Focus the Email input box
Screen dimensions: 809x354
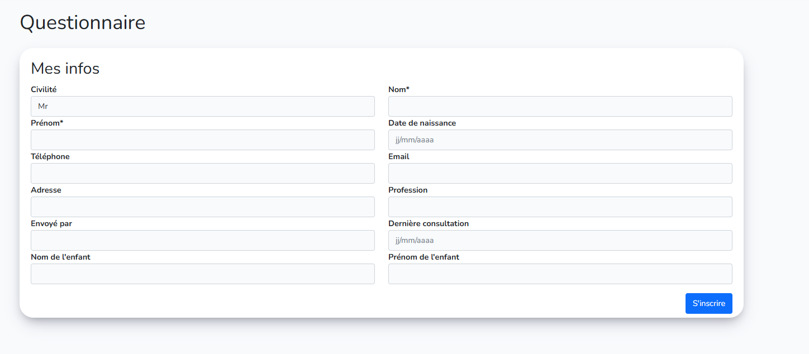tap(560, 173)
